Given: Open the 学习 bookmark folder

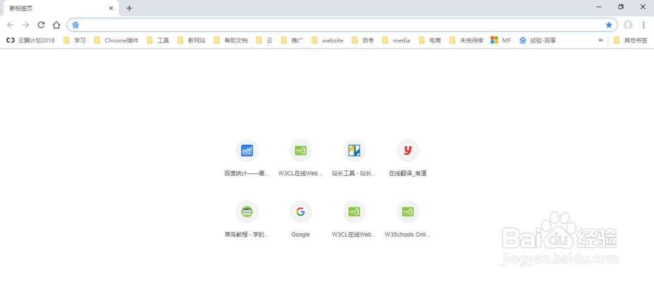Looking at the screenshot, I should click(x=75, y=41).
